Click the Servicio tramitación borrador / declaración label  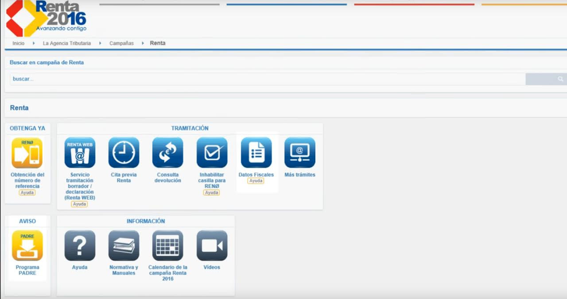pyautogui.click(x=80, y=186)
